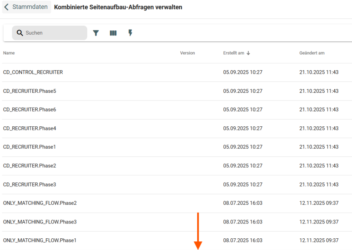
Task: Sort by the Version column header
Action: [x=187, y=53]
